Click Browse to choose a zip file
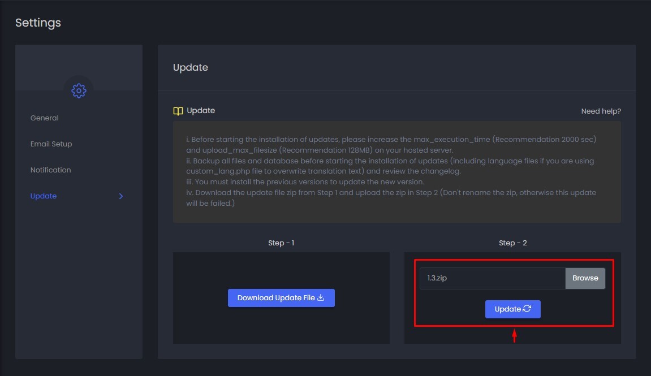 coord(585,278)
